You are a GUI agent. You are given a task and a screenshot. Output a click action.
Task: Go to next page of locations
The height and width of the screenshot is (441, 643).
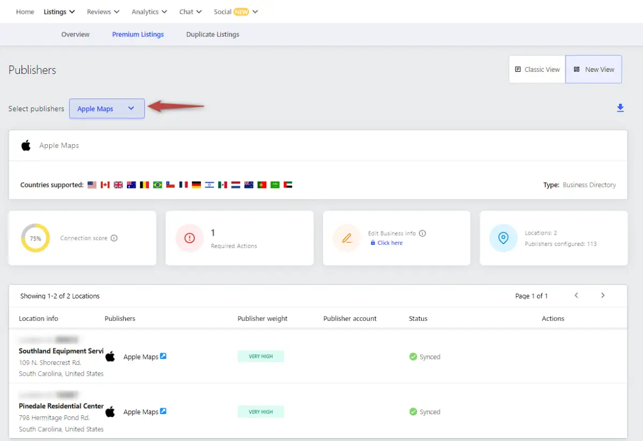[603, 296]
